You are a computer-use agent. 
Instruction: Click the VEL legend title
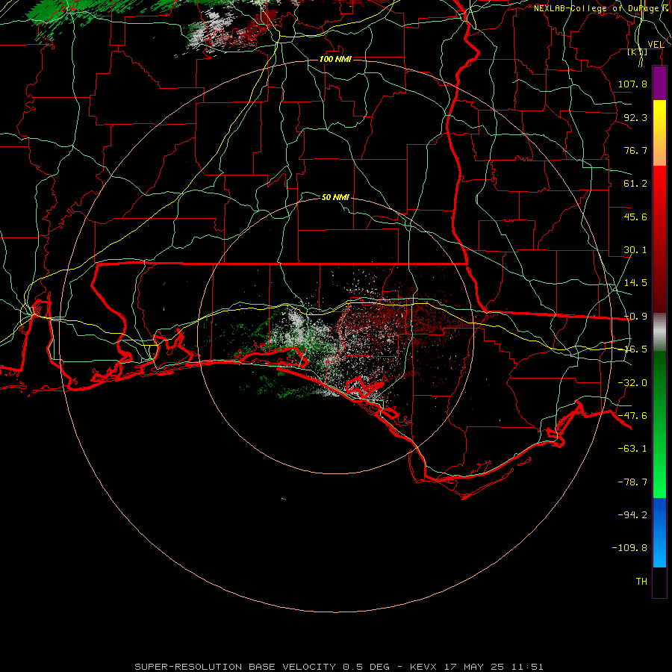pos(656,45)
